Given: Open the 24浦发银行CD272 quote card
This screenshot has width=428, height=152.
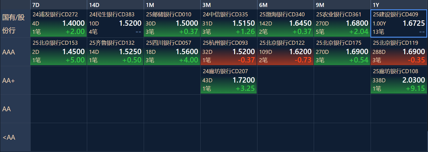Looking at the screenshot, I should pos(58,23).
